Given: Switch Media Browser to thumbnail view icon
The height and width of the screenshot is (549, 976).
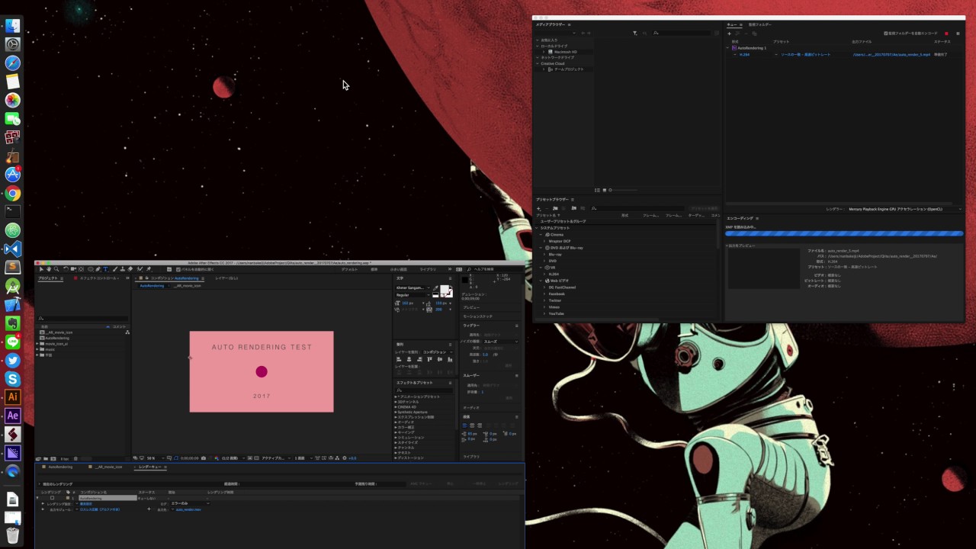Looking at the screenshot, I should [605, 190].
